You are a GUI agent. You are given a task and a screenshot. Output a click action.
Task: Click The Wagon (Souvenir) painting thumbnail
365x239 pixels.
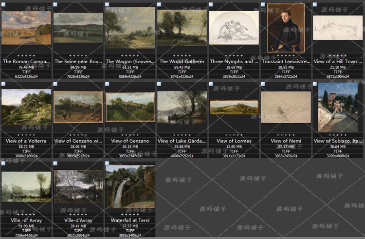pyautogui.click(x=130, y=28)
